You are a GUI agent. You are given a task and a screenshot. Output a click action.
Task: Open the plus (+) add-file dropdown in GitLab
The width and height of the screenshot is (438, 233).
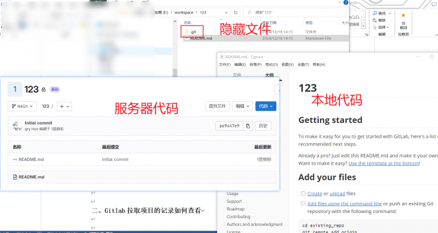pyautogui.click(x=64, y=106)
